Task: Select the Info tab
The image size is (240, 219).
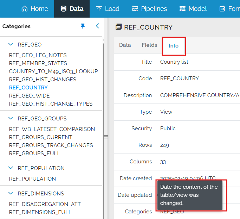Action: click(x=174, y=46)
